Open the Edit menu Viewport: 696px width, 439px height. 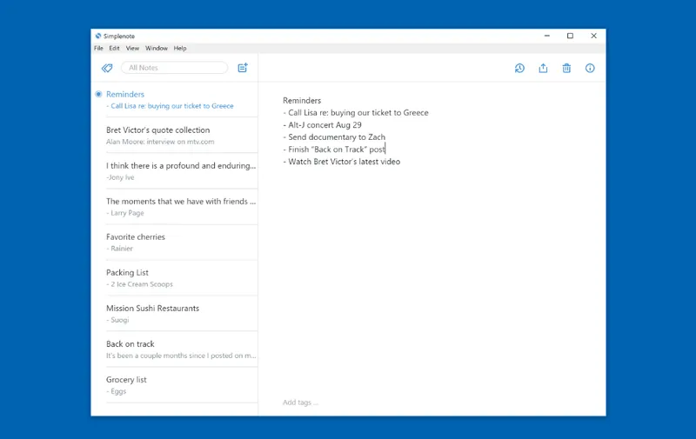pyautogui.click(x=114, y=48)
